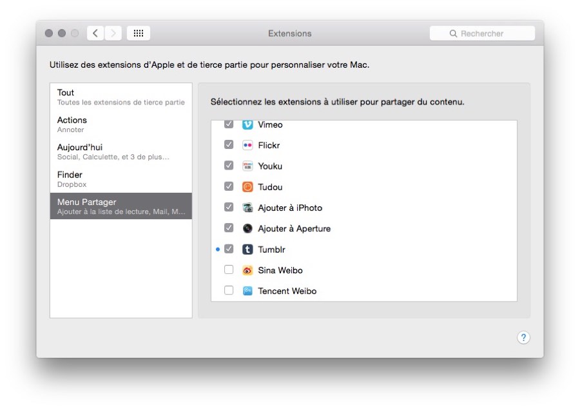Click the Vimeo icon in the list

[247, 124]
